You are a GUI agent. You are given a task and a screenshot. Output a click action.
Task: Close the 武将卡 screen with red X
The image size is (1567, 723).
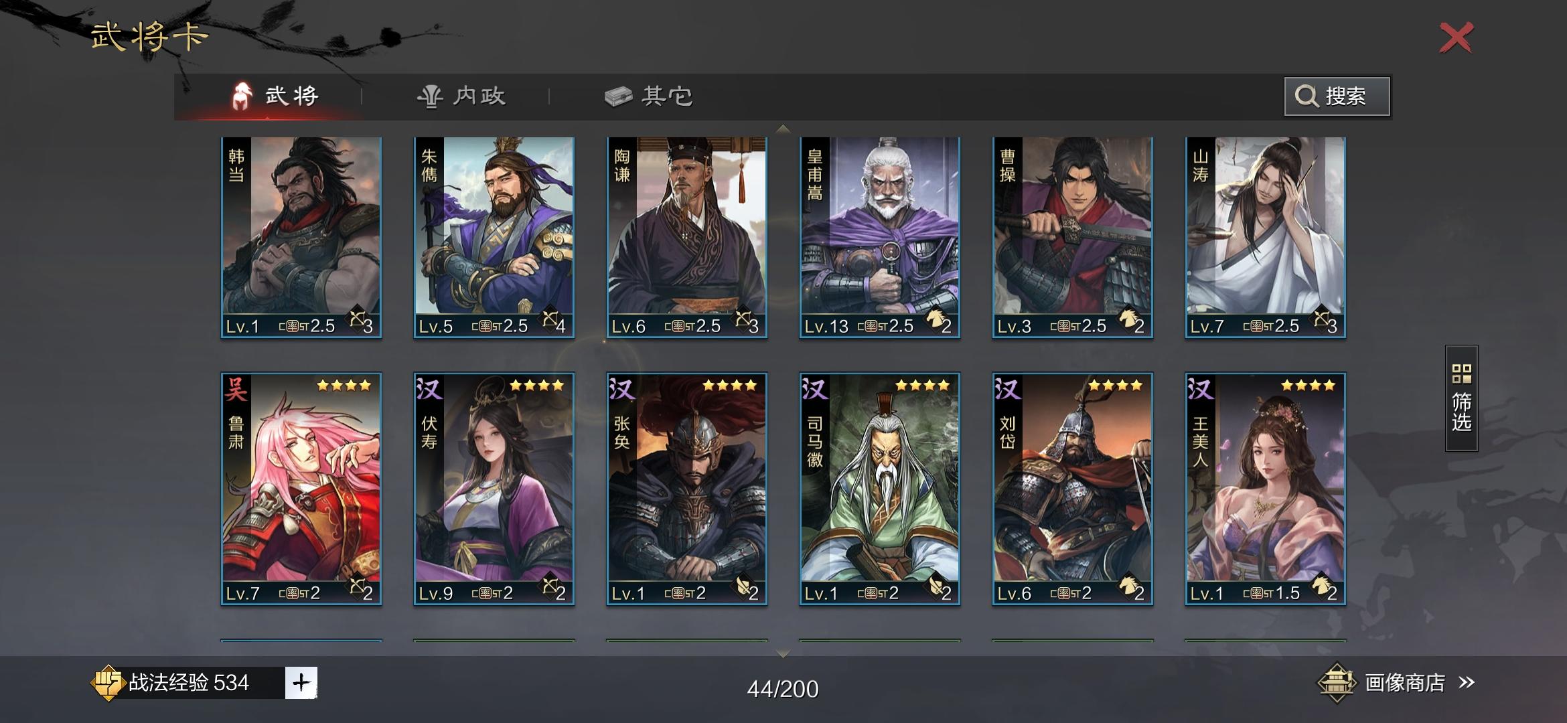[1457, 37]
